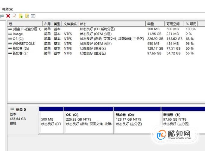
Task: Open the Help (帮助) menu
Action: (8, 9)
